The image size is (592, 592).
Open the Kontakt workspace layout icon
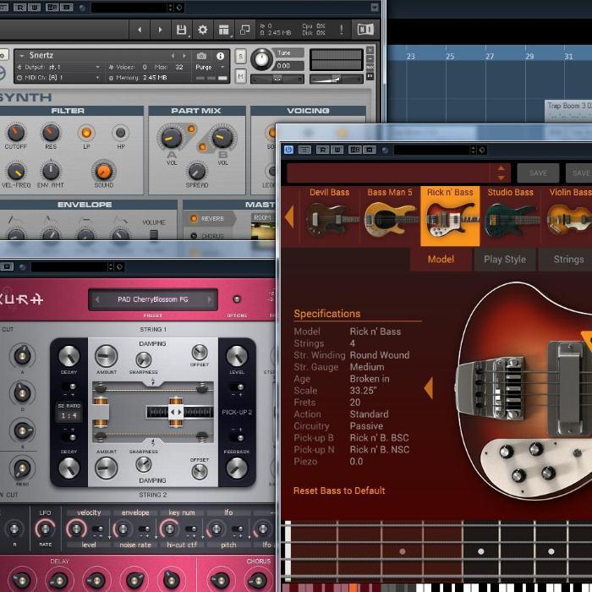point(224,30)
